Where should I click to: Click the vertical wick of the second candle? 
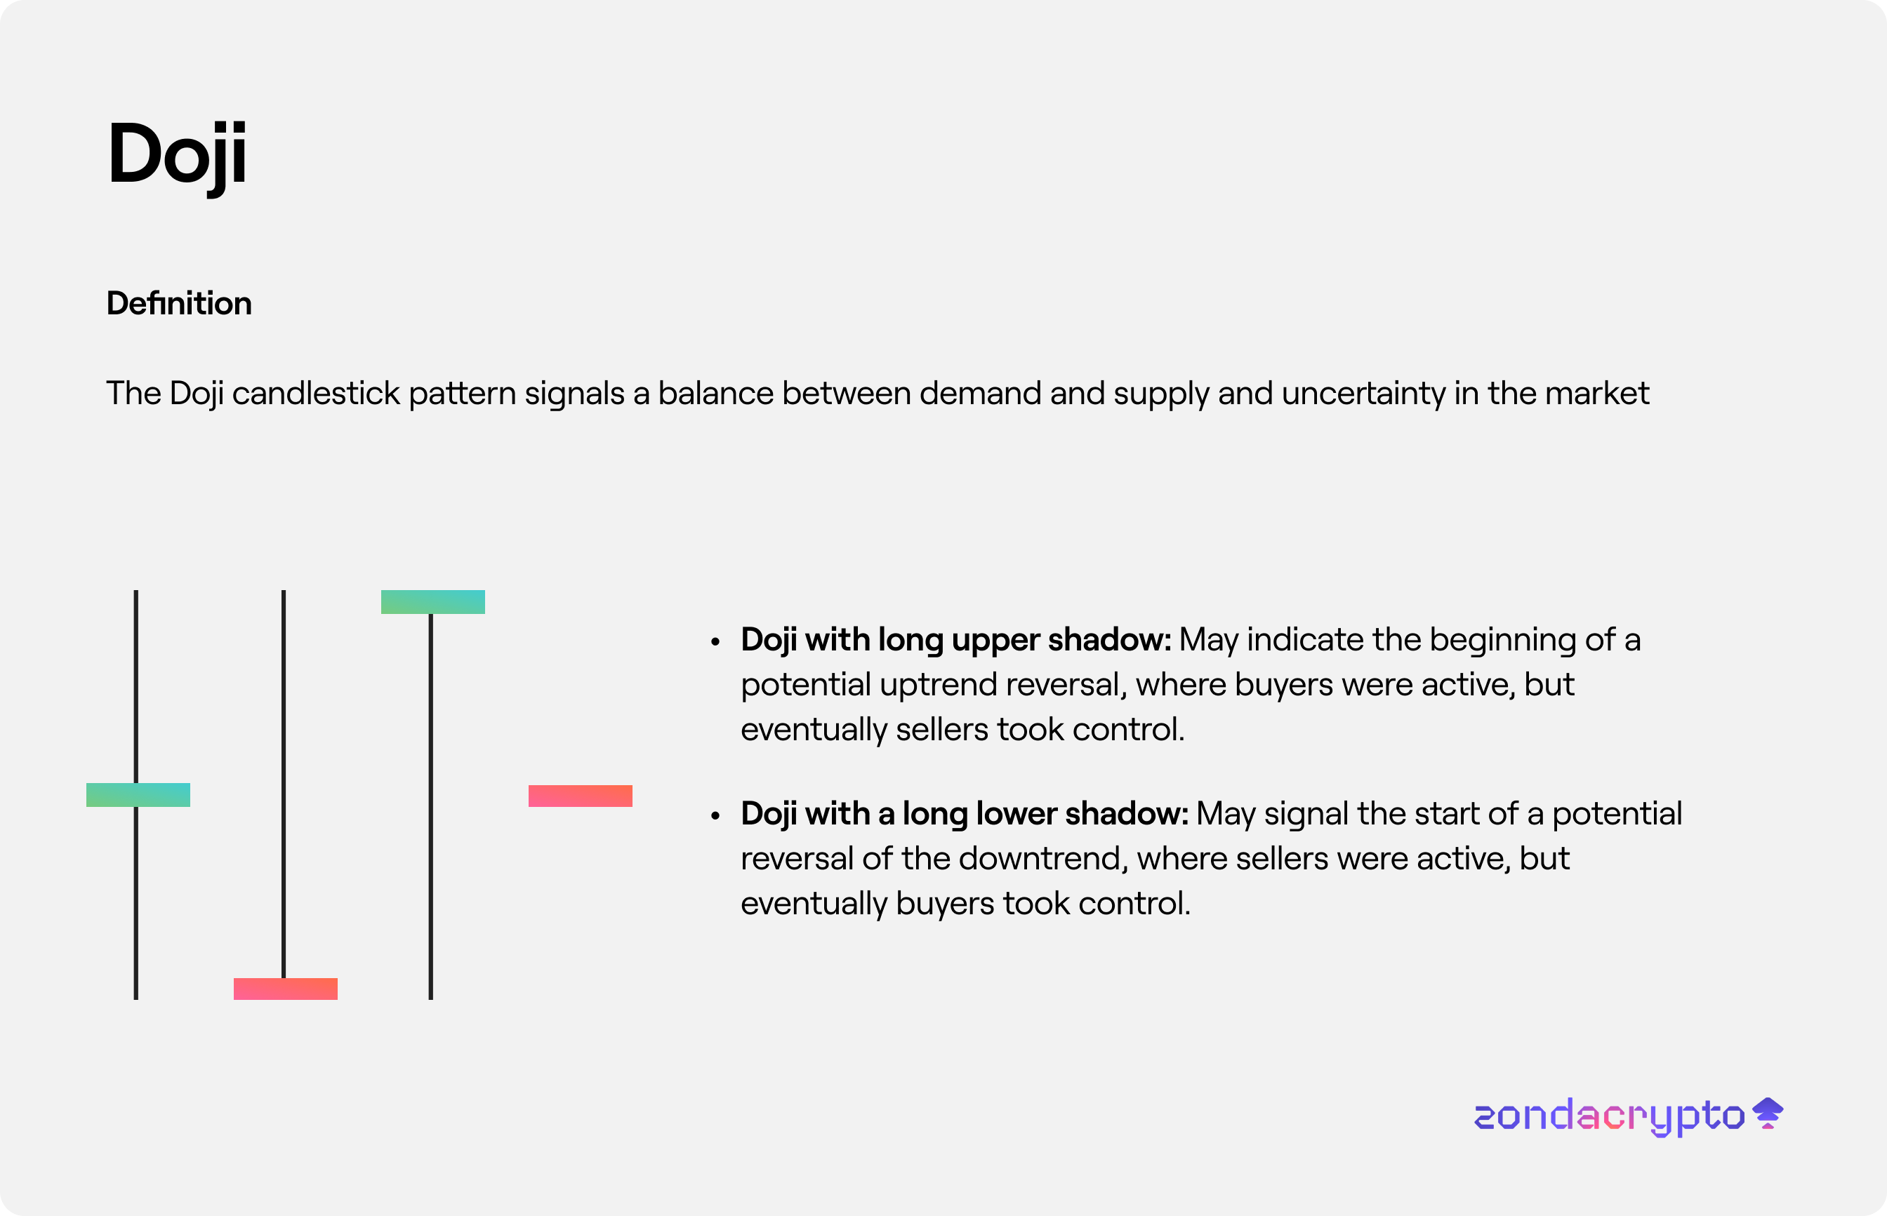coord(284,782)
